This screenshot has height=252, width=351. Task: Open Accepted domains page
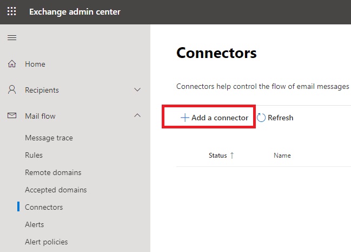coord(56,190)
